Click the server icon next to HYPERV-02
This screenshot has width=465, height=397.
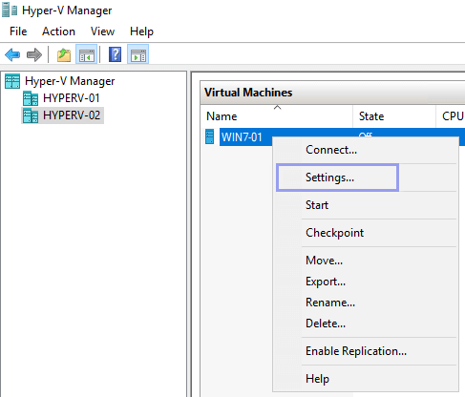pos(31,115)
